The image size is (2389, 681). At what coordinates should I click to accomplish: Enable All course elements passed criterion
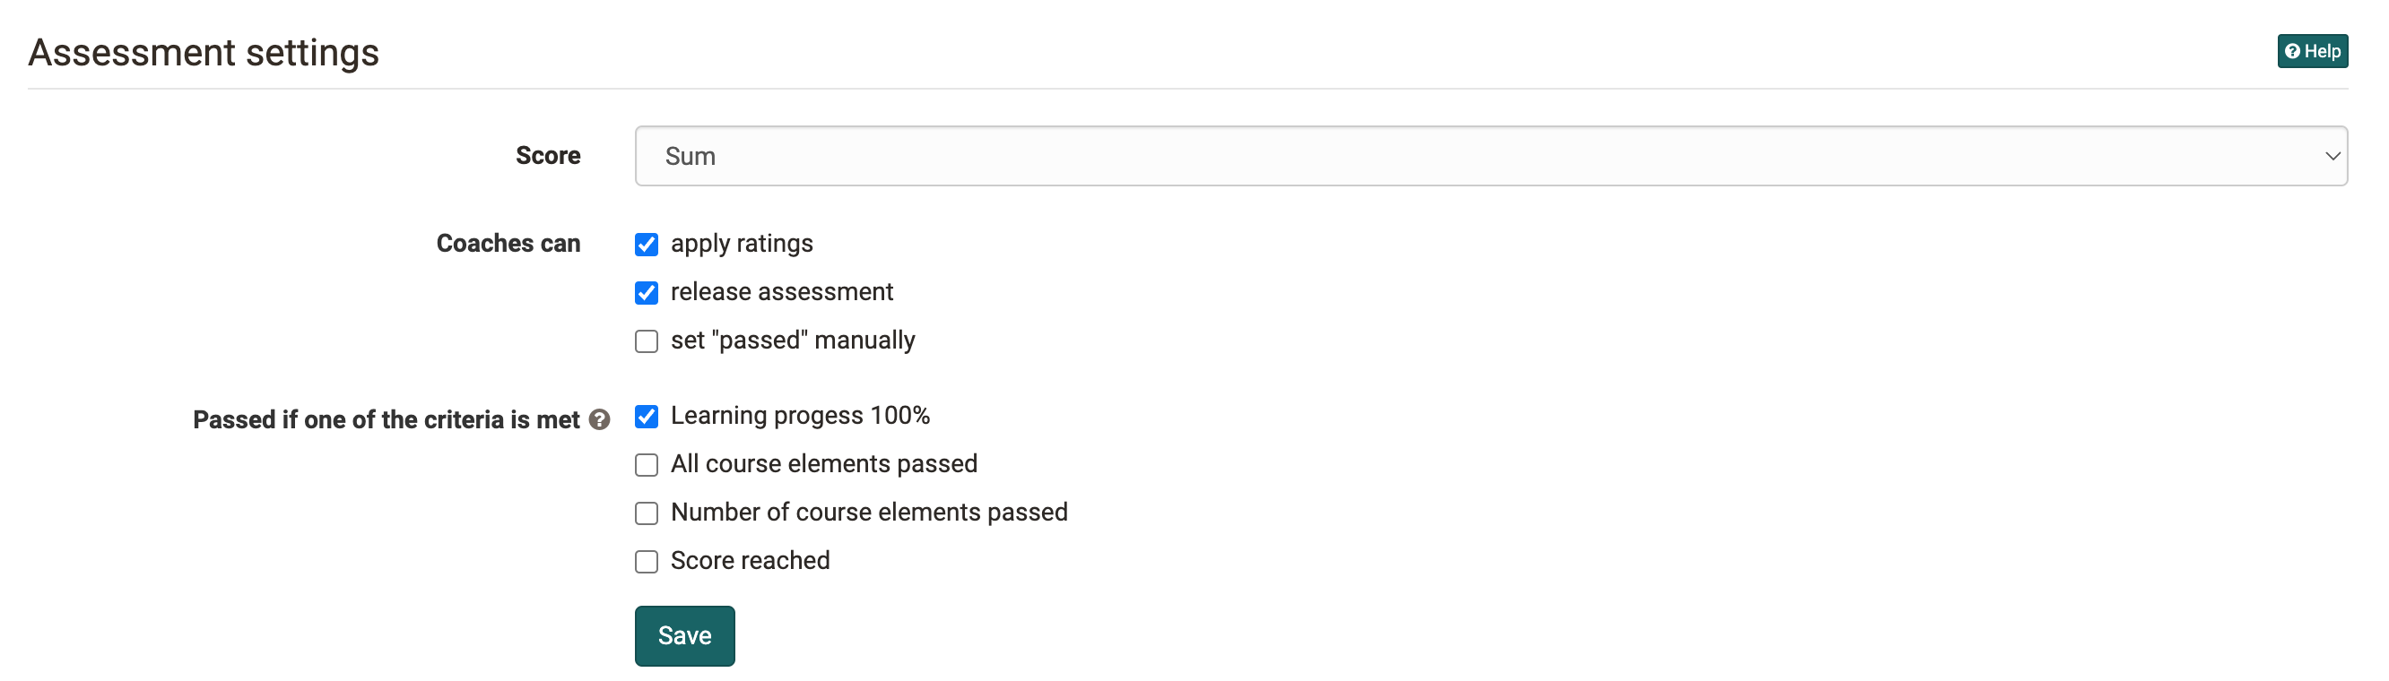(x=647, y=465)
